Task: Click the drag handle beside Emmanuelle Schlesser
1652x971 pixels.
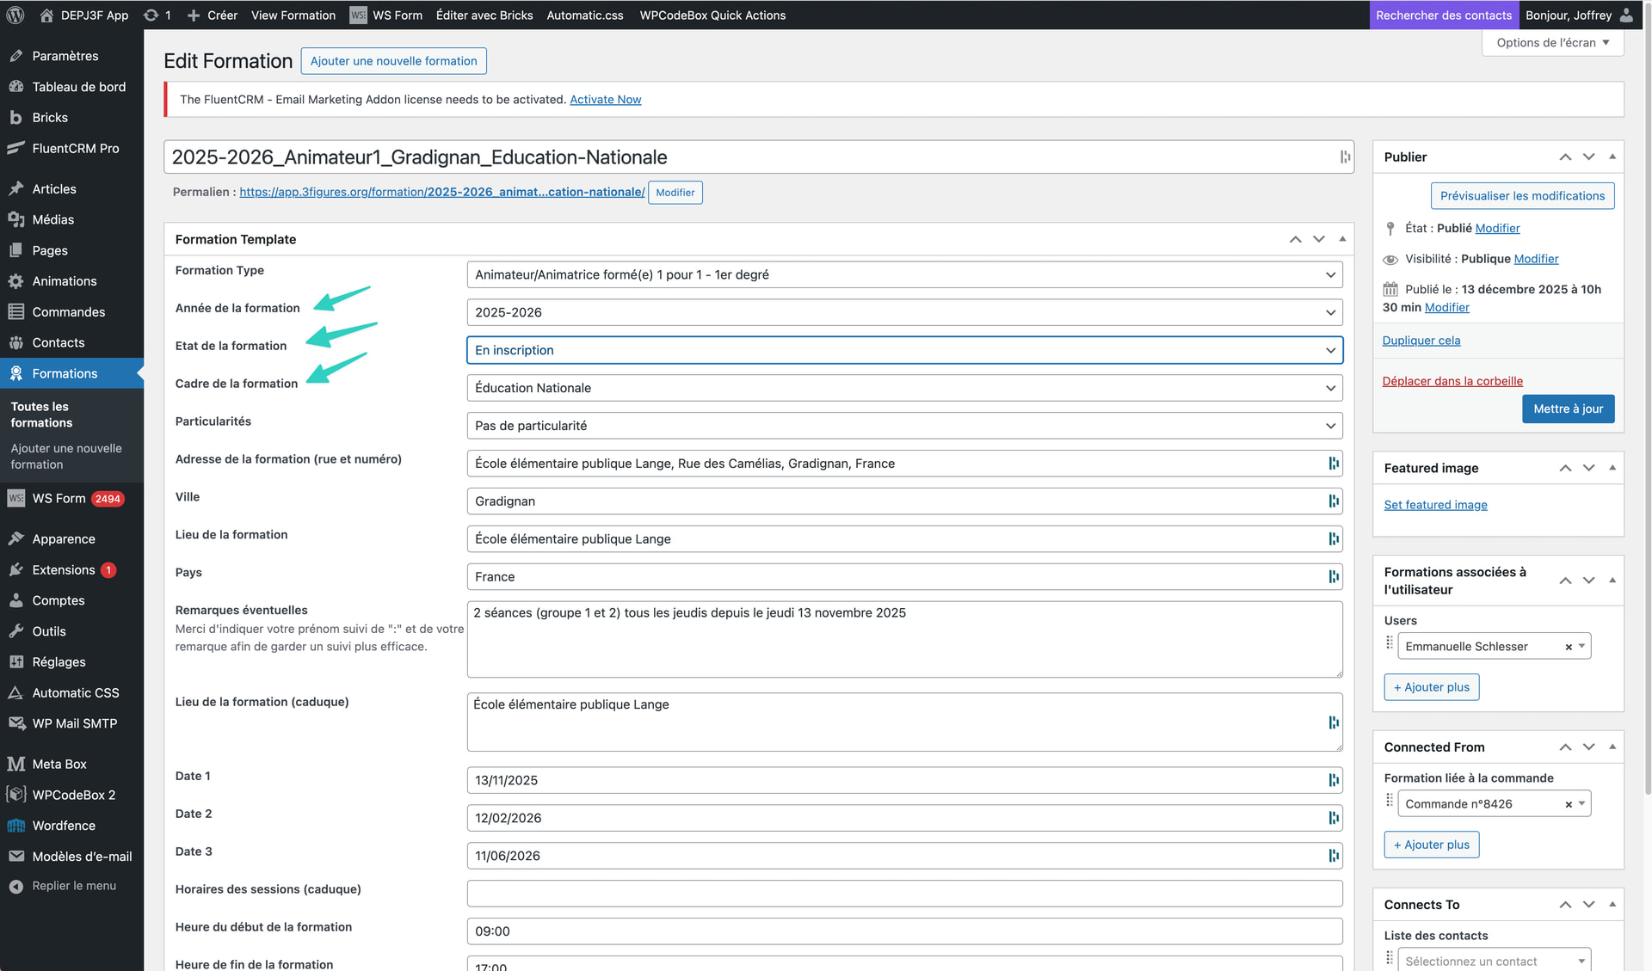Action: tap(1389, 642)
